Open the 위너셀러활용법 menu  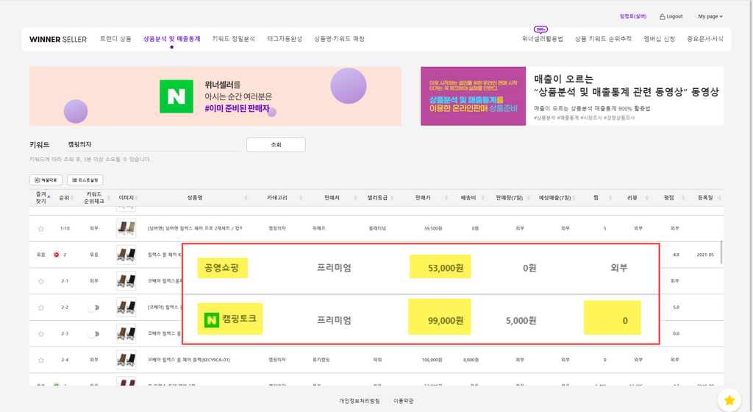tap(542, 39)
